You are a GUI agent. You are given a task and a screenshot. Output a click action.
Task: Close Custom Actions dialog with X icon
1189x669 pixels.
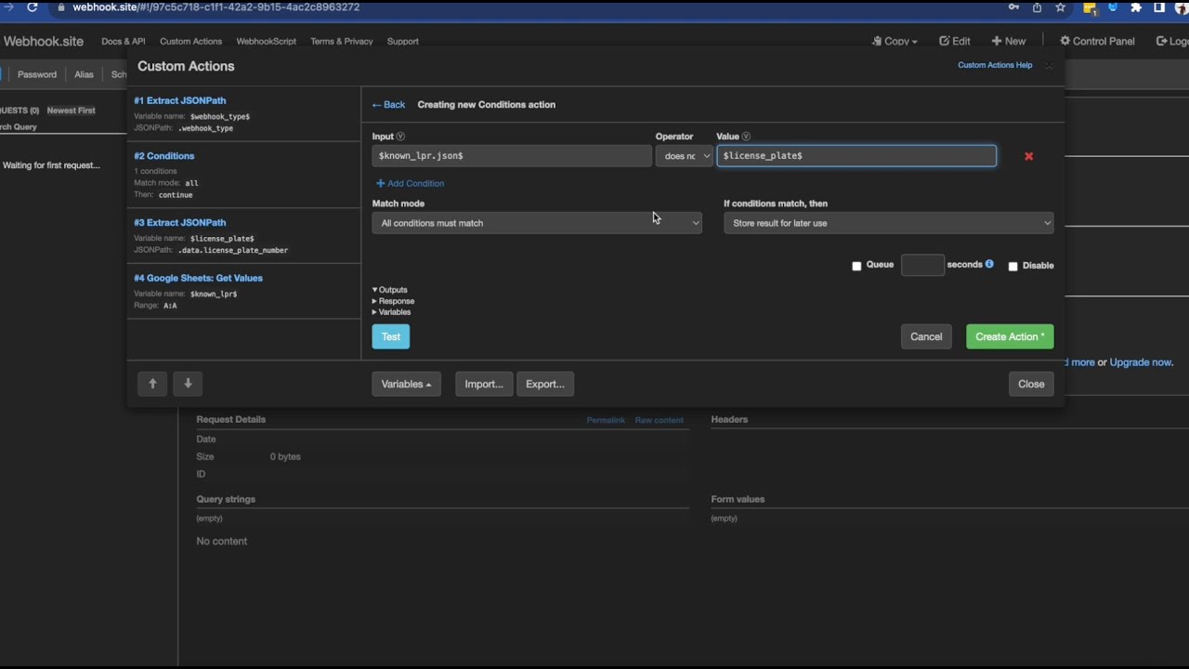(x=1049, y=65)
